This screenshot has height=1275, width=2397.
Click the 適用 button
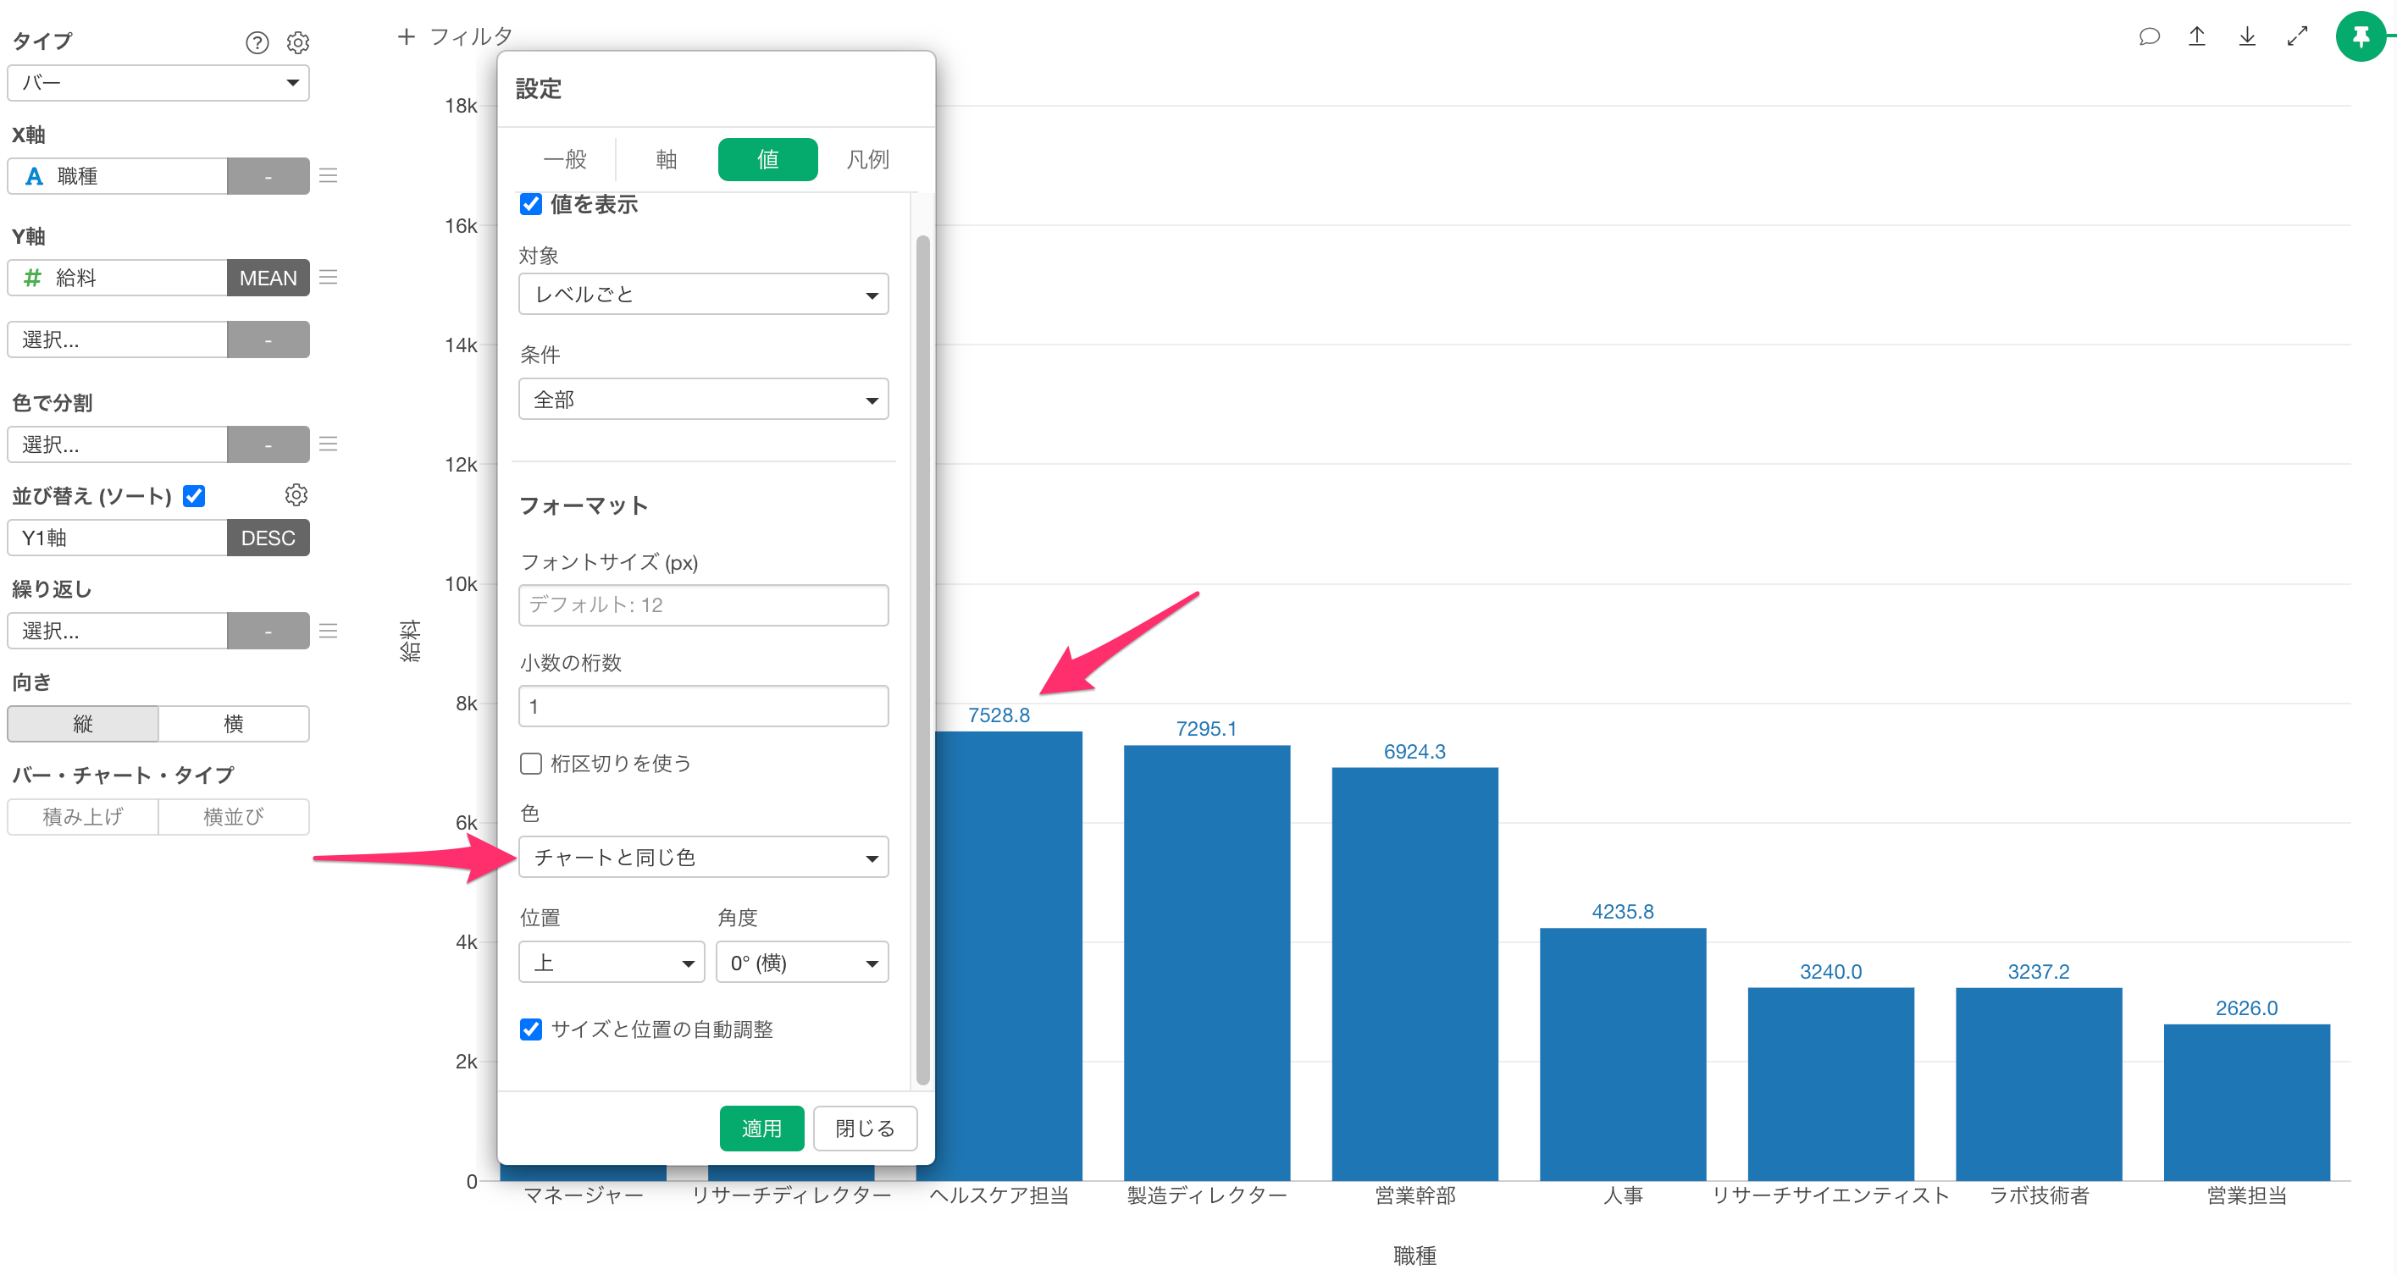(x=761, y=1128)
